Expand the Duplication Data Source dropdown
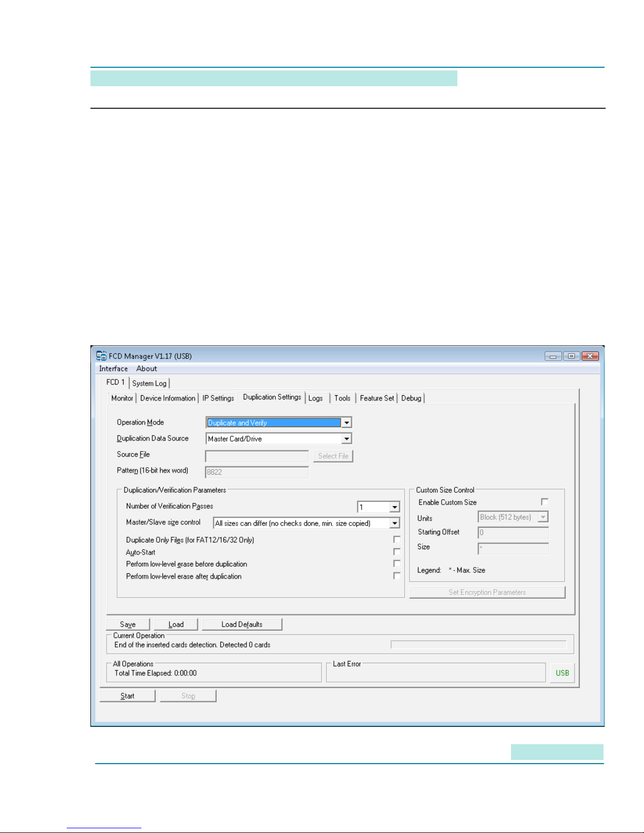Viewport: 644px width, 833px height. 346,439
